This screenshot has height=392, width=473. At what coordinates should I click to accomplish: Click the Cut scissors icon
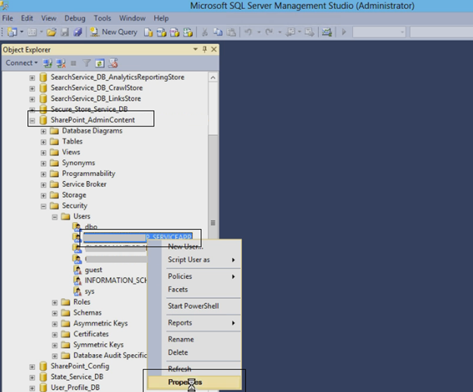coord(205,32)
